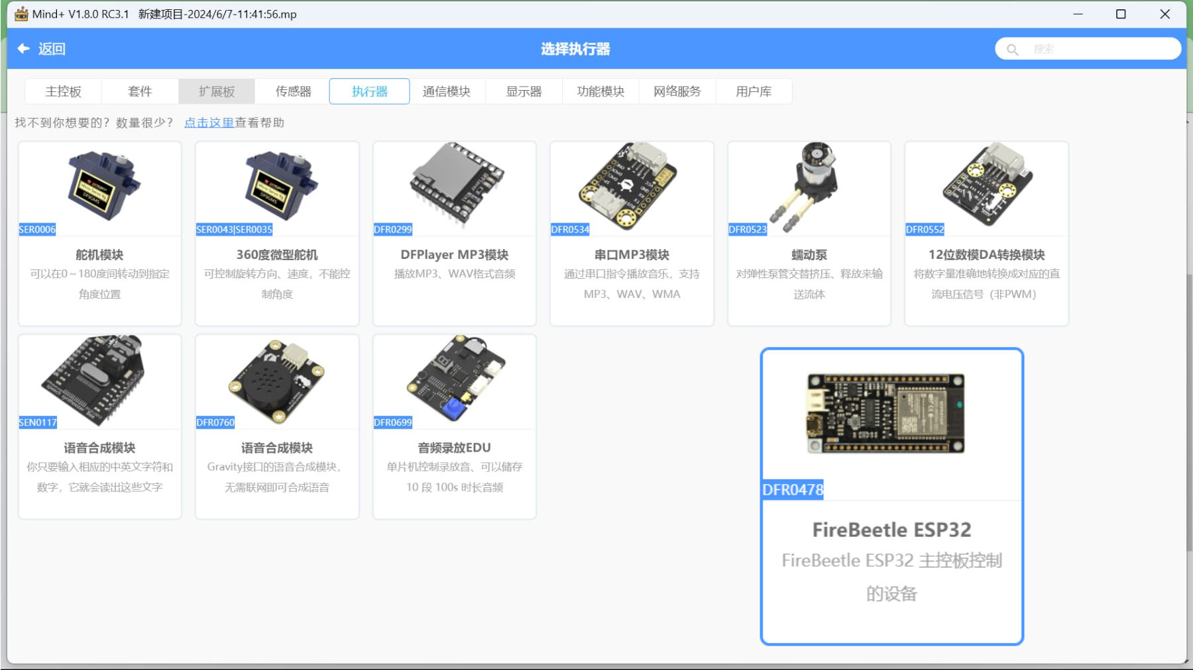Open the 网络服务 tab
Viewport: 1193px width, 670px height.
pyautogui.click(x=677, y=91)
